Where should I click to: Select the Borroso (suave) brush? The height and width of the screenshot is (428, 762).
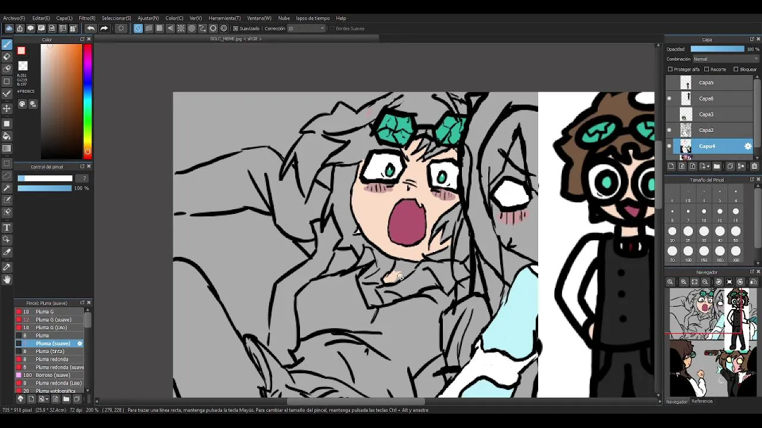point(50,375)
